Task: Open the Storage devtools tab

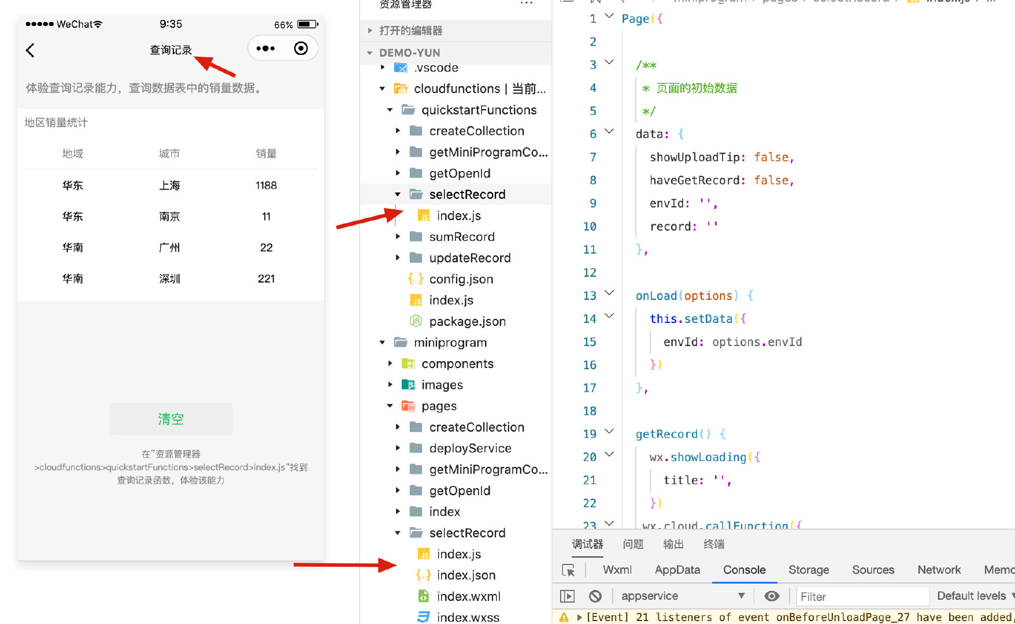Action: pos(809,570)
